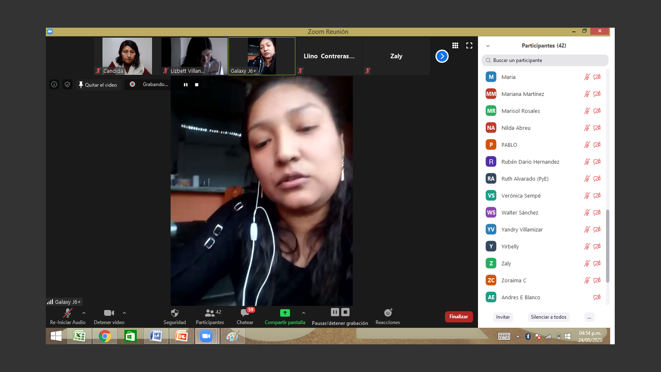
Task: Show hidden tray icons arrow
Action: point(518,336)
